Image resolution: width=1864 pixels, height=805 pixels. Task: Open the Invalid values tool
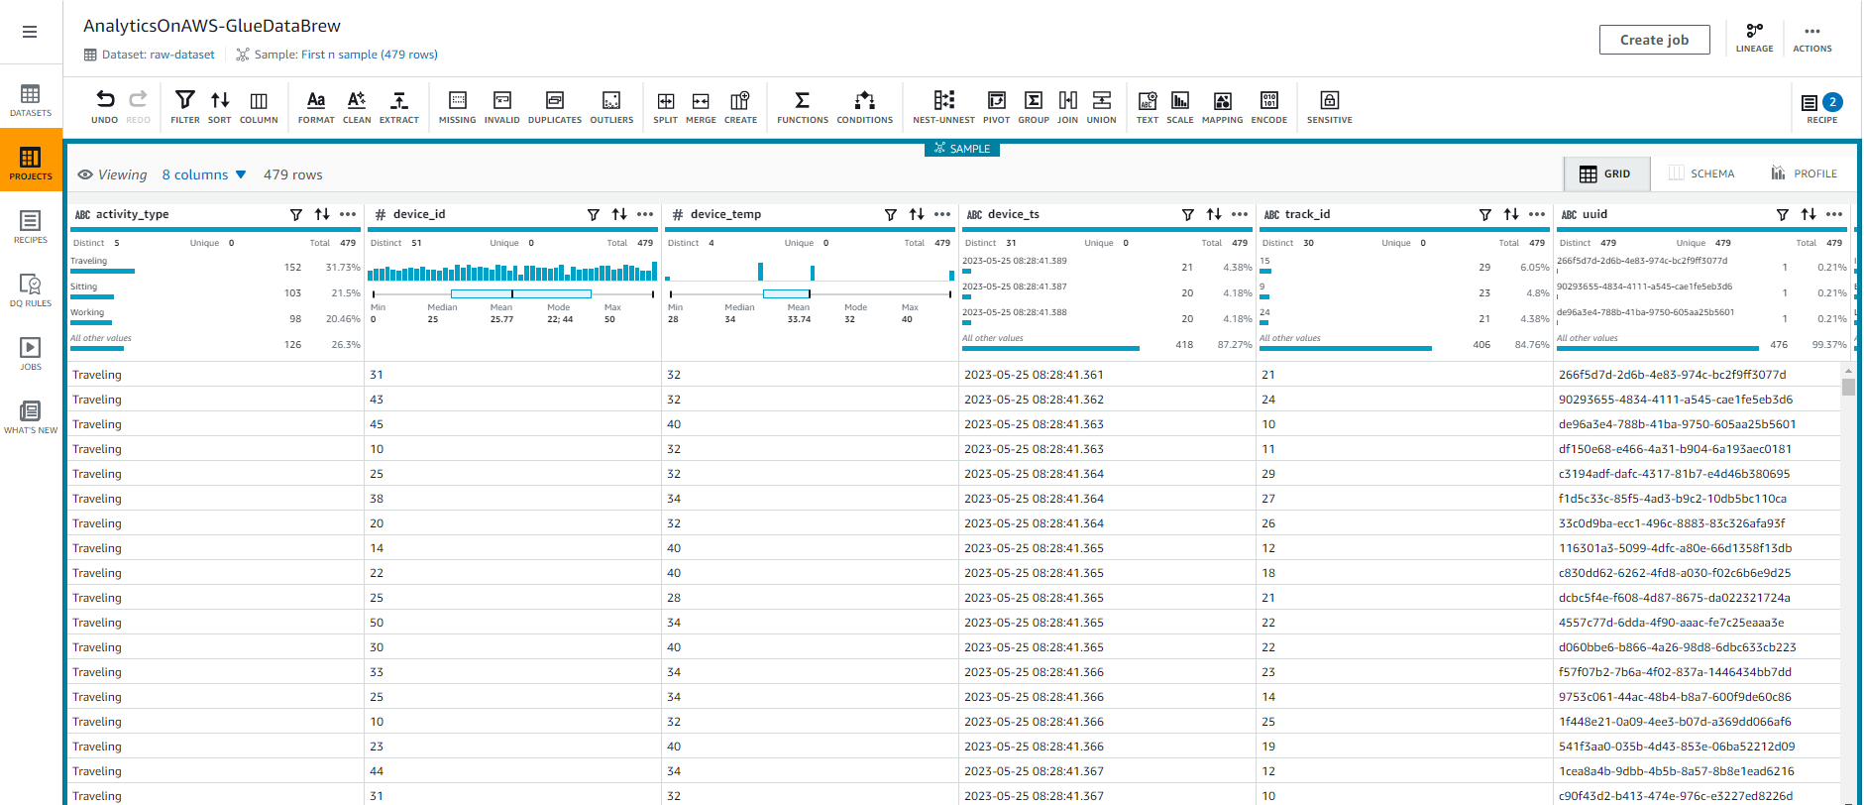[x=502, y=106]
